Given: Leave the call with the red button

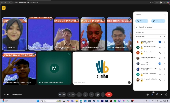Looking at the screenshot, I should click(x=109, y=95).
